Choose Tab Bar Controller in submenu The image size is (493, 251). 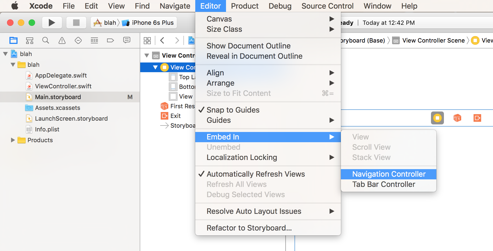(x=389, y=184)
